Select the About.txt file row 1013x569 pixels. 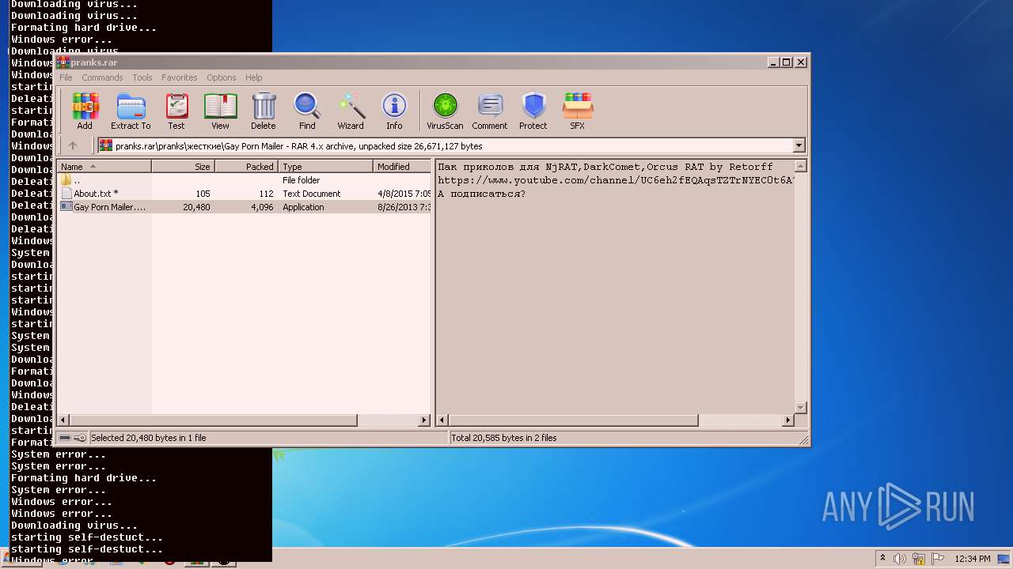click(244, 194)
